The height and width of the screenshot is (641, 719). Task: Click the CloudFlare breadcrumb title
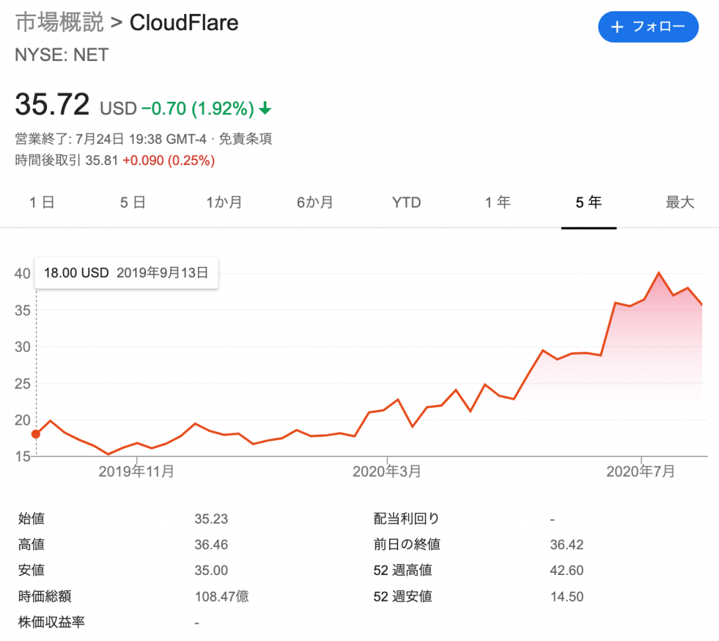point(184,22)
